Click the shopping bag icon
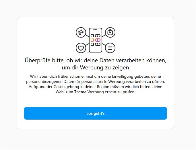Image resolution: width=196 pixels, height=150 pixels. click(110, 32)
